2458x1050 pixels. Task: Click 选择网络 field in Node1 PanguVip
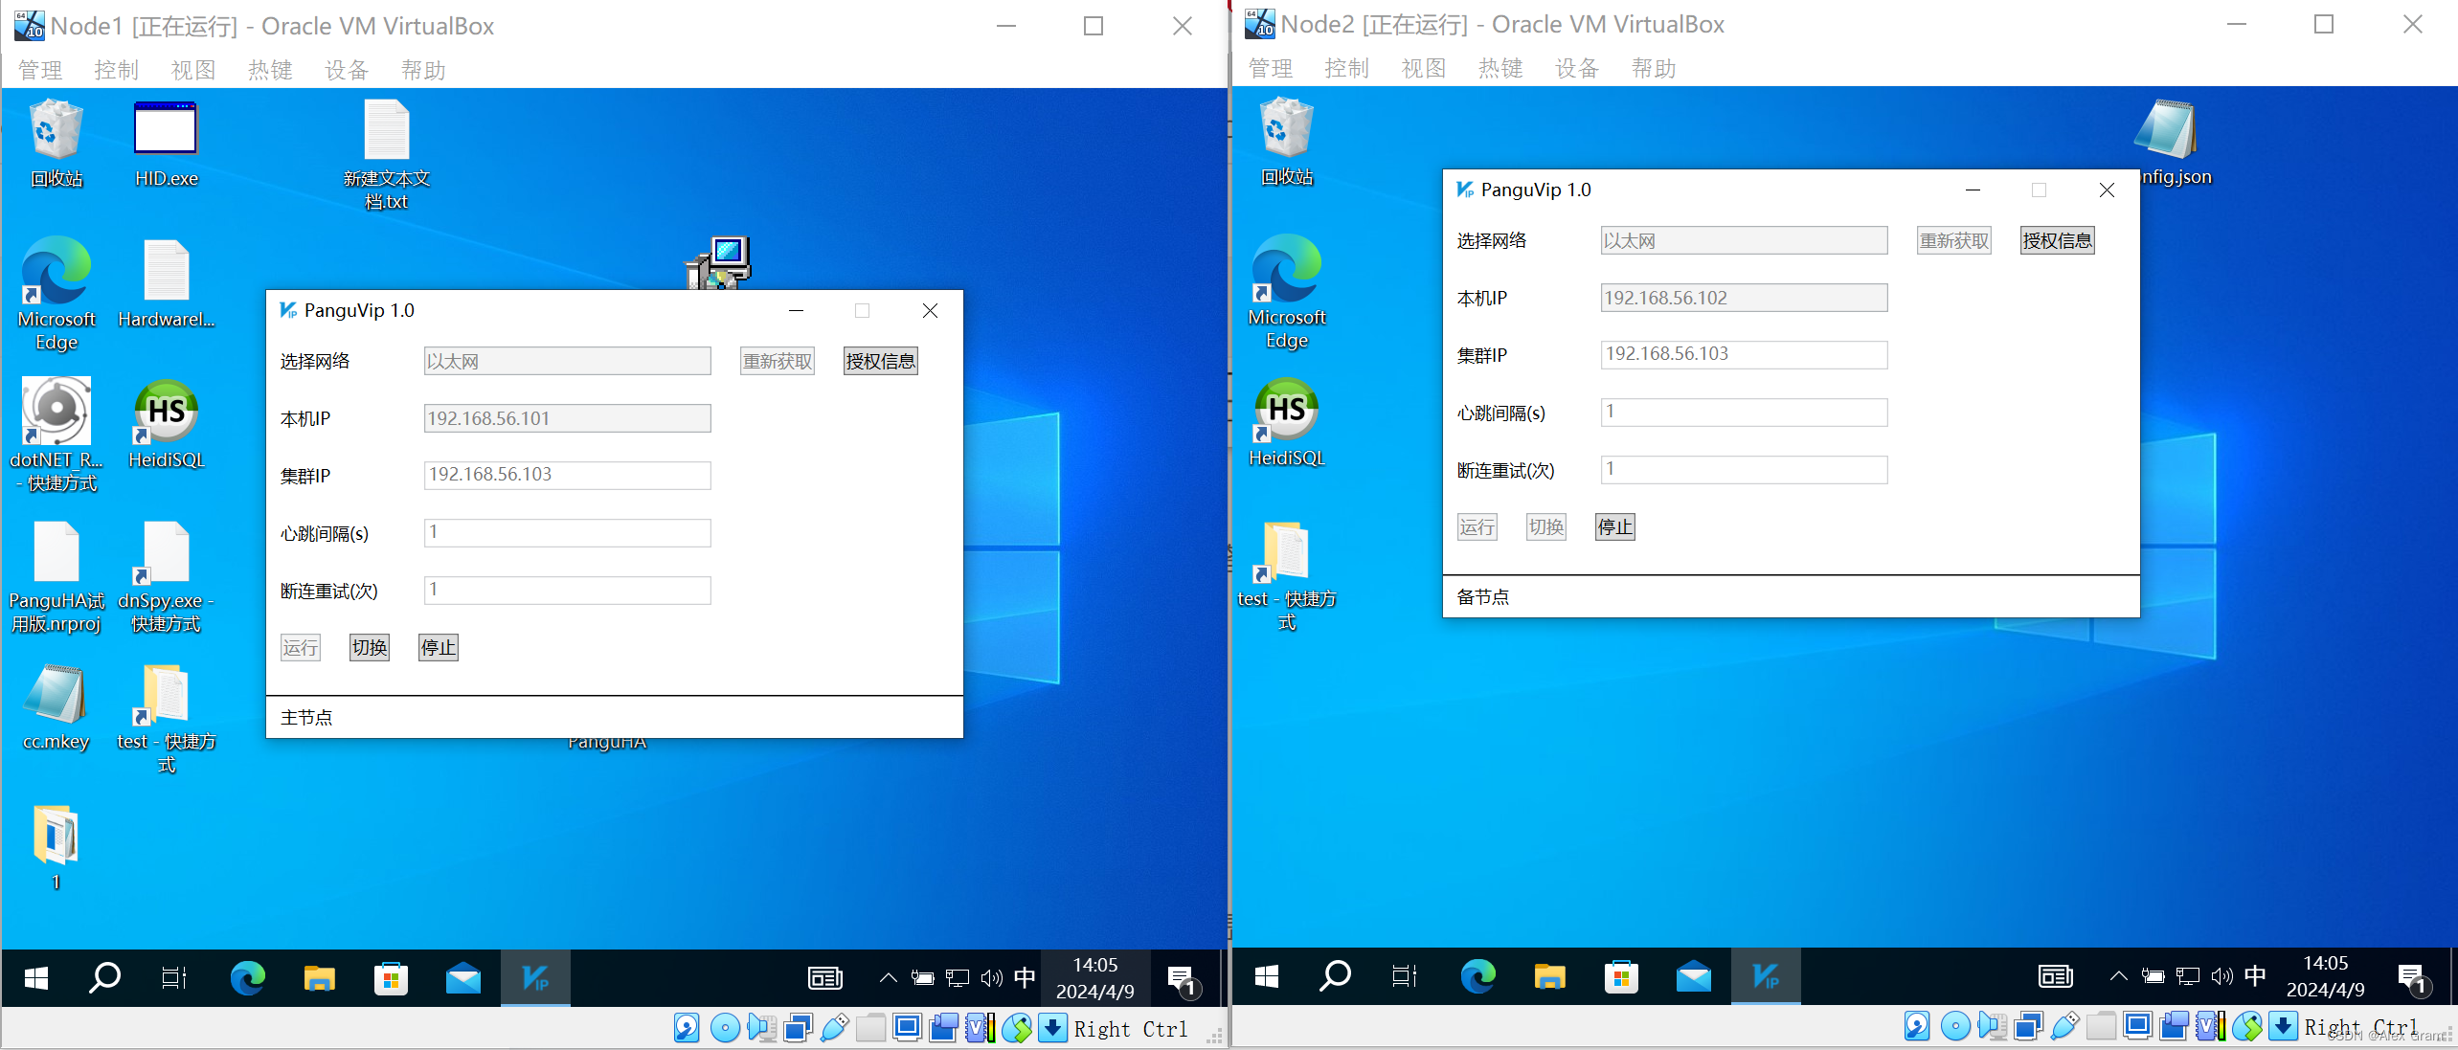pos(567,361)
